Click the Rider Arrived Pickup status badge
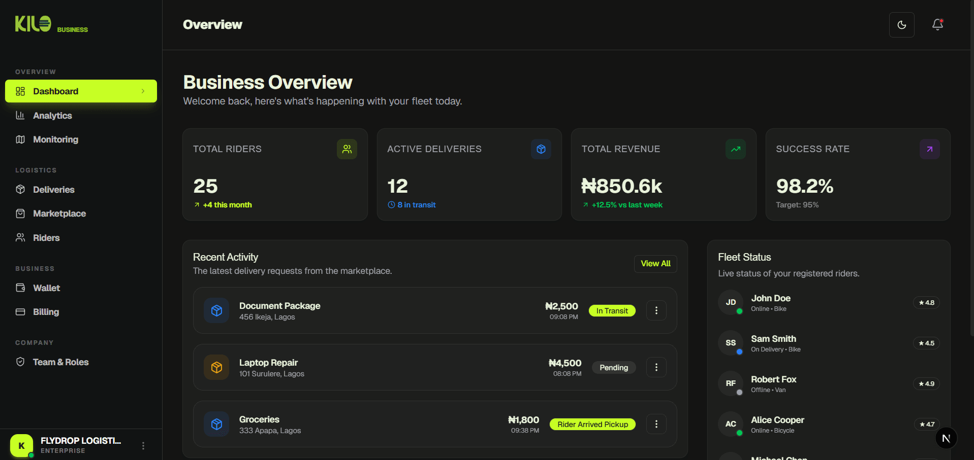 point(592,424)
